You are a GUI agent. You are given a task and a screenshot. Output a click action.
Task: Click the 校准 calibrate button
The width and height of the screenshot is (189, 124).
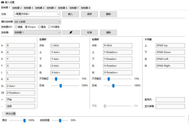point(89,32)
